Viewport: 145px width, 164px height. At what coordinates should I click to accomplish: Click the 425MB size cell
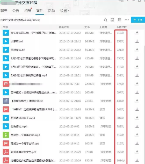click(x=89, y=58)
